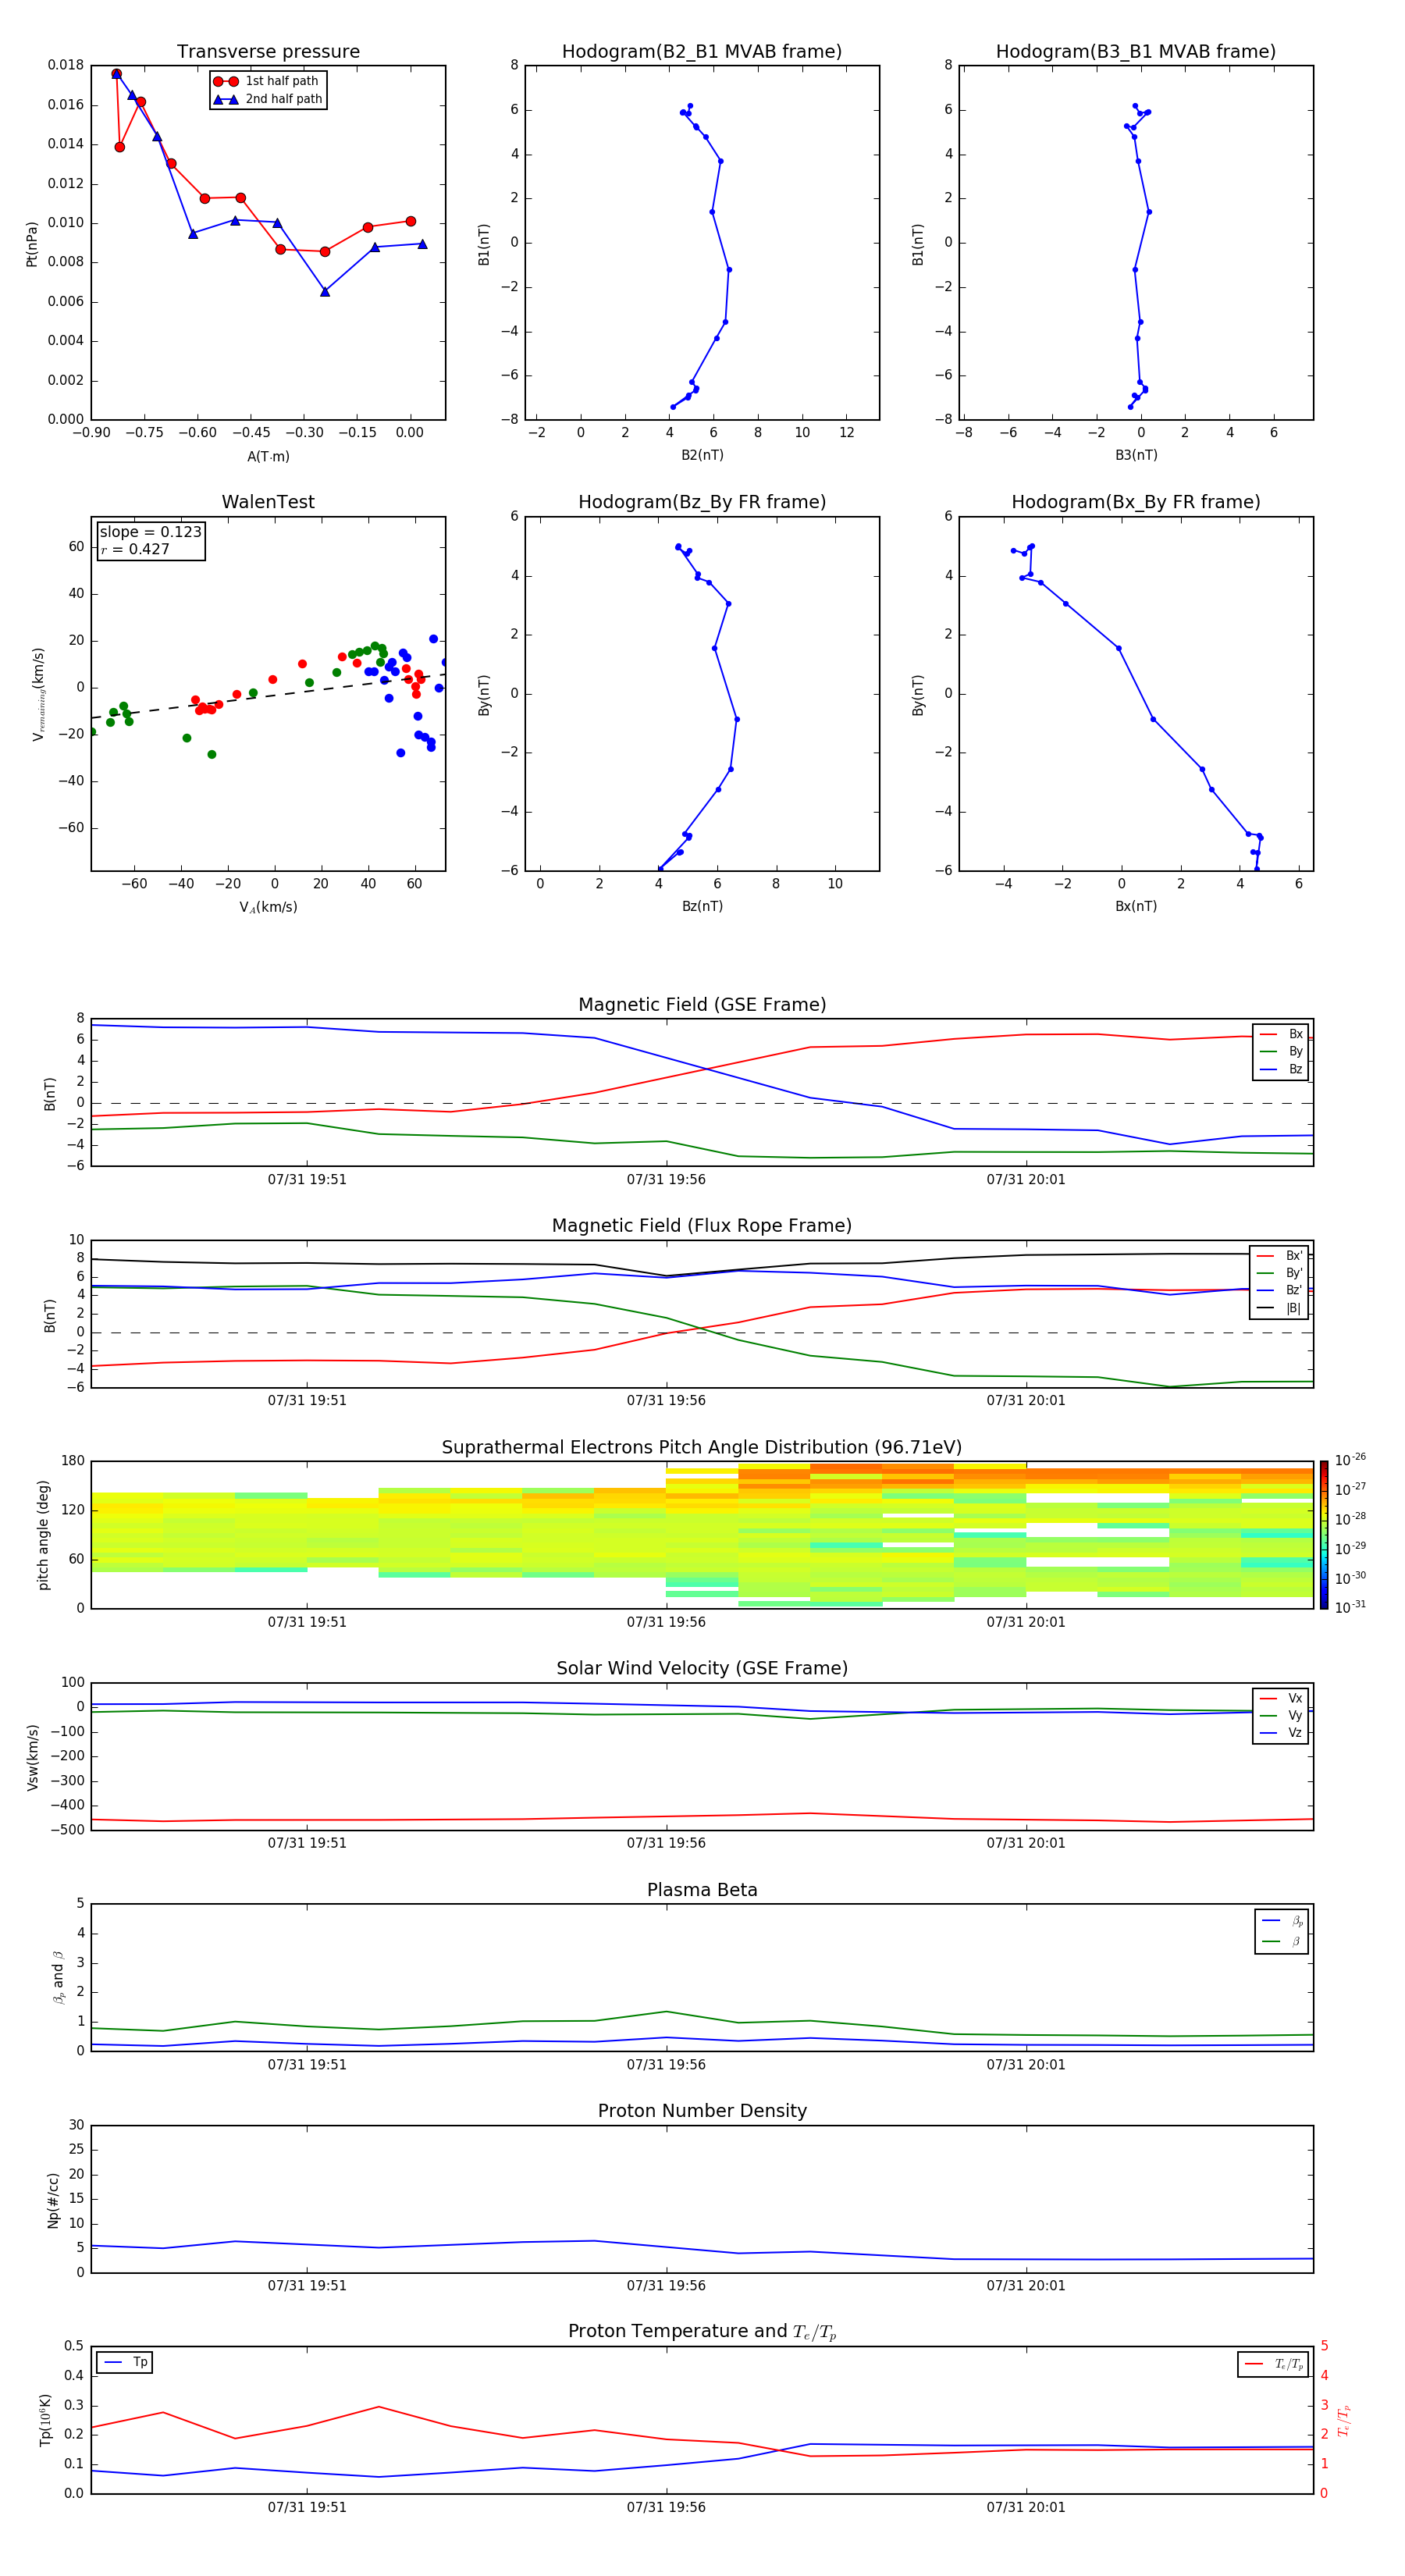
Task: Click the 'Bz(nT)' x-axis label
Action: 702,906
